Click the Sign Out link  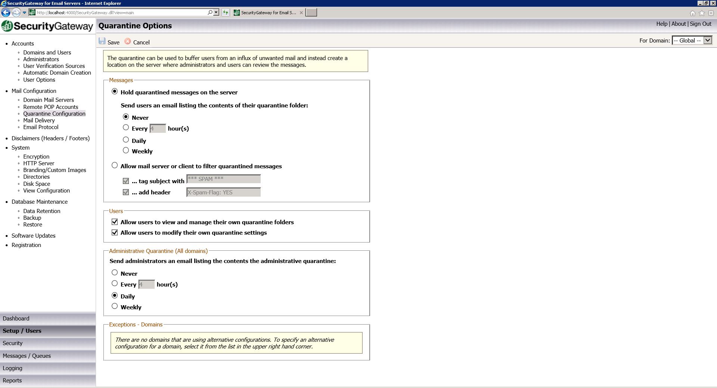(x=700, y=24)
